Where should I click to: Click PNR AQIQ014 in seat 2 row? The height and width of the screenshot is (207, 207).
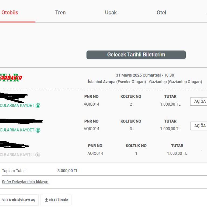[91, 104]
